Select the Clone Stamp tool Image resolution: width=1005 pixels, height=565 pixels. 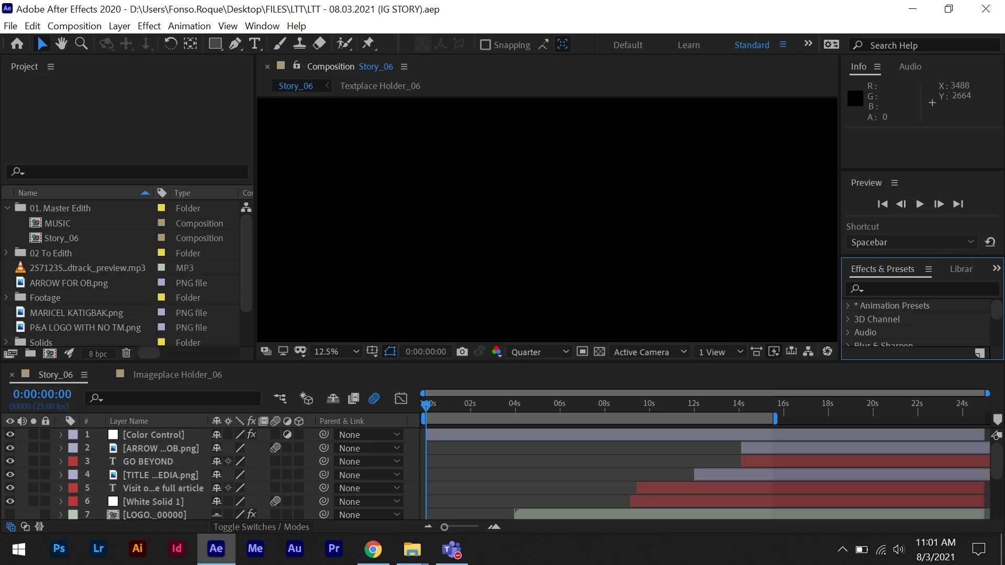[299, 44]
